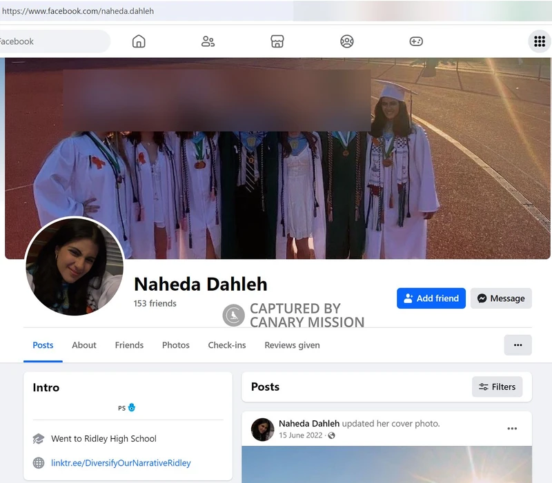Click the globe website icon in Intro
Screen dimensions: 552x483
(39, 463)
